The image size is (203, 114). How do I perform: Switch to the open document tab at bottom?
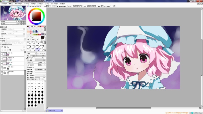[55, 111]
